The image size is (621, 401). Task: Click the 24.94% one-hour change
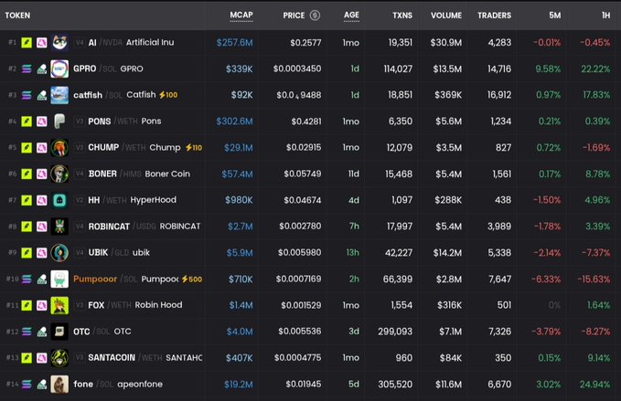[x=594, y=384]
